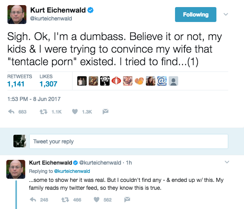Reply to the follow-up tweet
This screenshot has height=209, width=244.
pos(33,200)
